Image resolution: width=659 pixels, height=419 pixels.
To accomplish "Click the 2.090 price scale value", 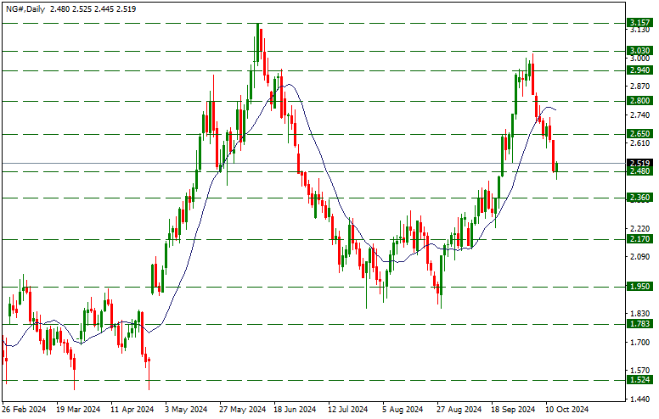I will [x=639, y=256].
